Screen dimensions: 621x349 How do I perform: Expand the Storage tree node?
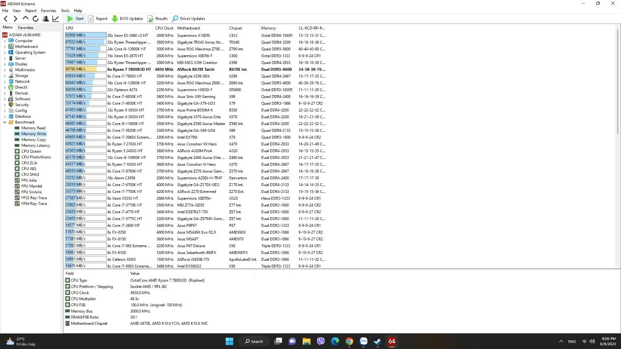(5, 76)
